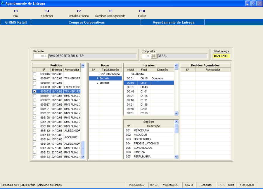Check the checkbox for order 685046
The width and height of the screenshot is (263, 189).
(x=34, y=74)
